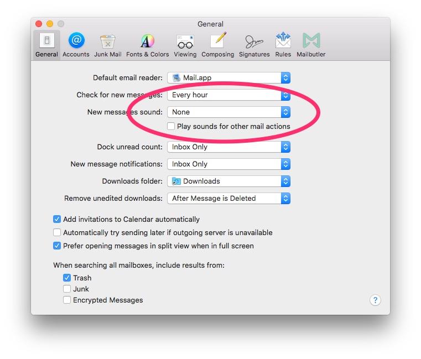Open the General preferences pane icon
This screenshot has width=421, height=359.
pyautogui.click(x=46, y=45)
